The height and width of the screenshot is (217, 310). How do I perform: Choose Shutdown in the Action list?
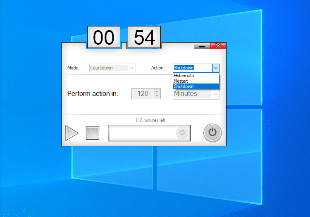click(196, 86)
